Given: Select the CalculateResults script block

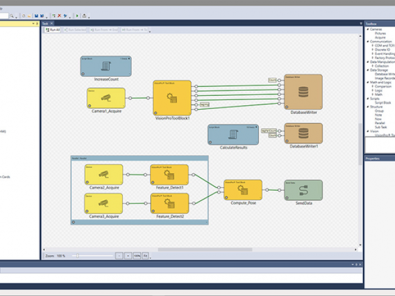Looking at the screenshot, I should coord(233,135).
